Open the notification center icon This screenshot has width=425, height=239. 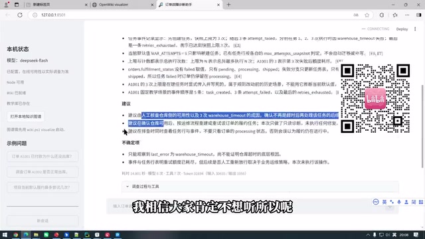416,235
